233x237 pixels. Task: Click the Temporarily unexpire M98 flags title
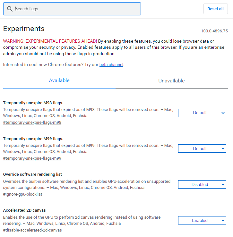click(33, 103)
